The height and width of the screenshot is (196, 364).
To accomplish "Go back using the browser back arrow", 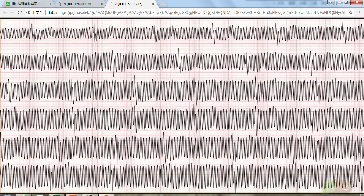I will pyautogui.click(x=5, y=13).
